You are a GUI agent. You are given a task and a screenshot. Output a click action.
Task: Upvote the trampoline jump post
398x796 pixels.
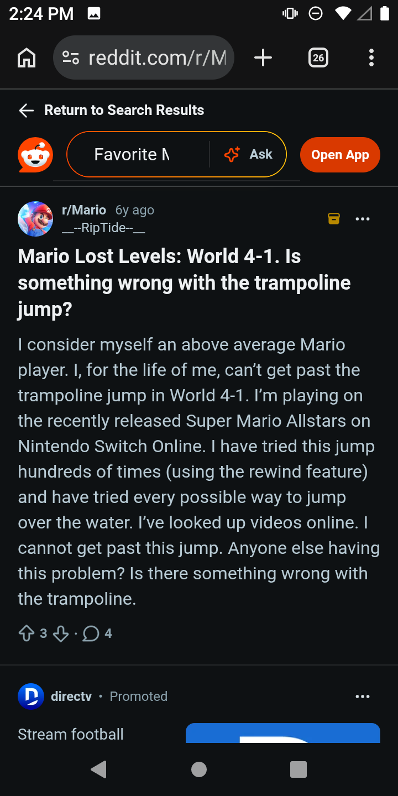tap(27, 633)
